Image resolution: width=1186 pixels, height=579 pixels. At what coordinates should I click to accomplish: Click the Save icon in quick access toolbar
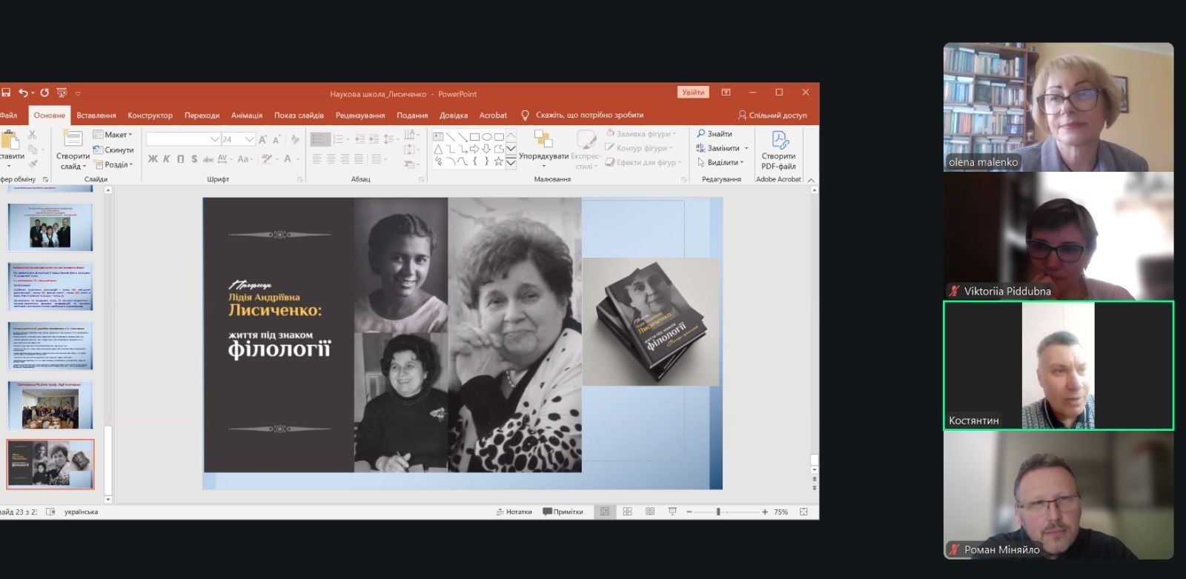tap(6, 93)
